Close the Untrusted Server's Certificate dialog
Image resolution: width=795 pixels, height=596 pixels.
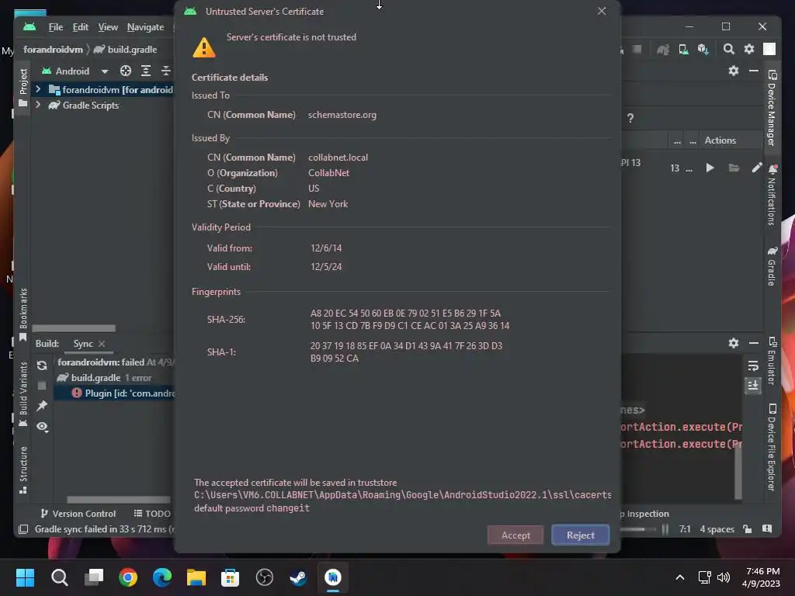tap(602, 11)
